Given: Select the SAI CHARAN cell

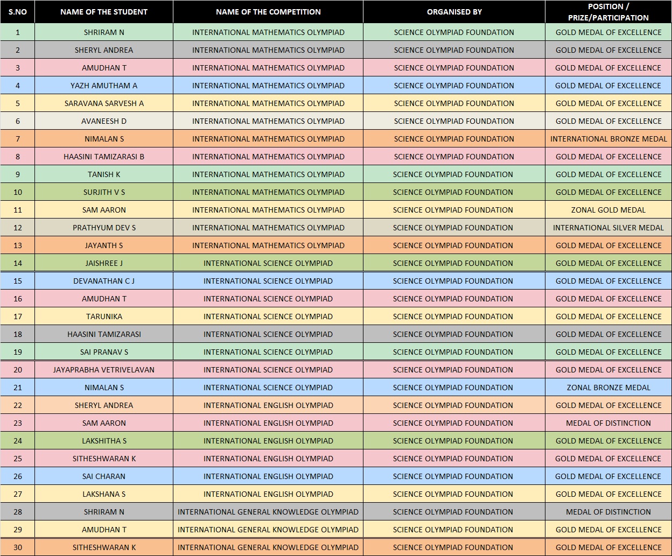Looking at the screenshot, I should (x=104, y=476).
